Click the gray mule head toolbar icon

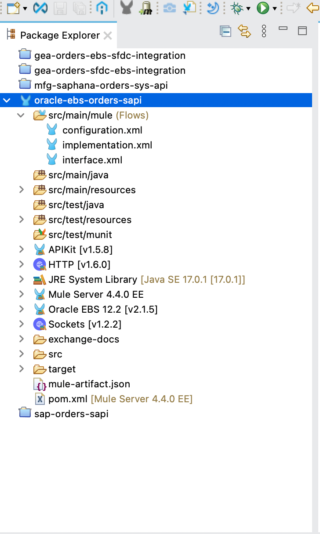coord(127,7)
